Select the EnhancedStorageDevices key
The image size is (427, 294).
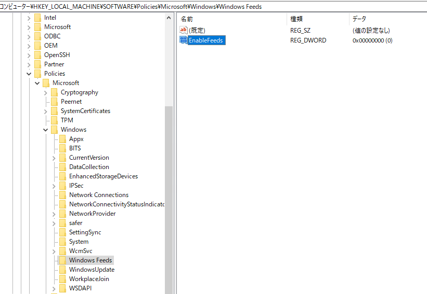(x=103, y=176)
